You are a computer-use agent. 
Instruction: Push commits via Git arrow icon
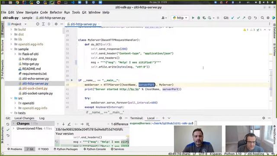point(244,18)
